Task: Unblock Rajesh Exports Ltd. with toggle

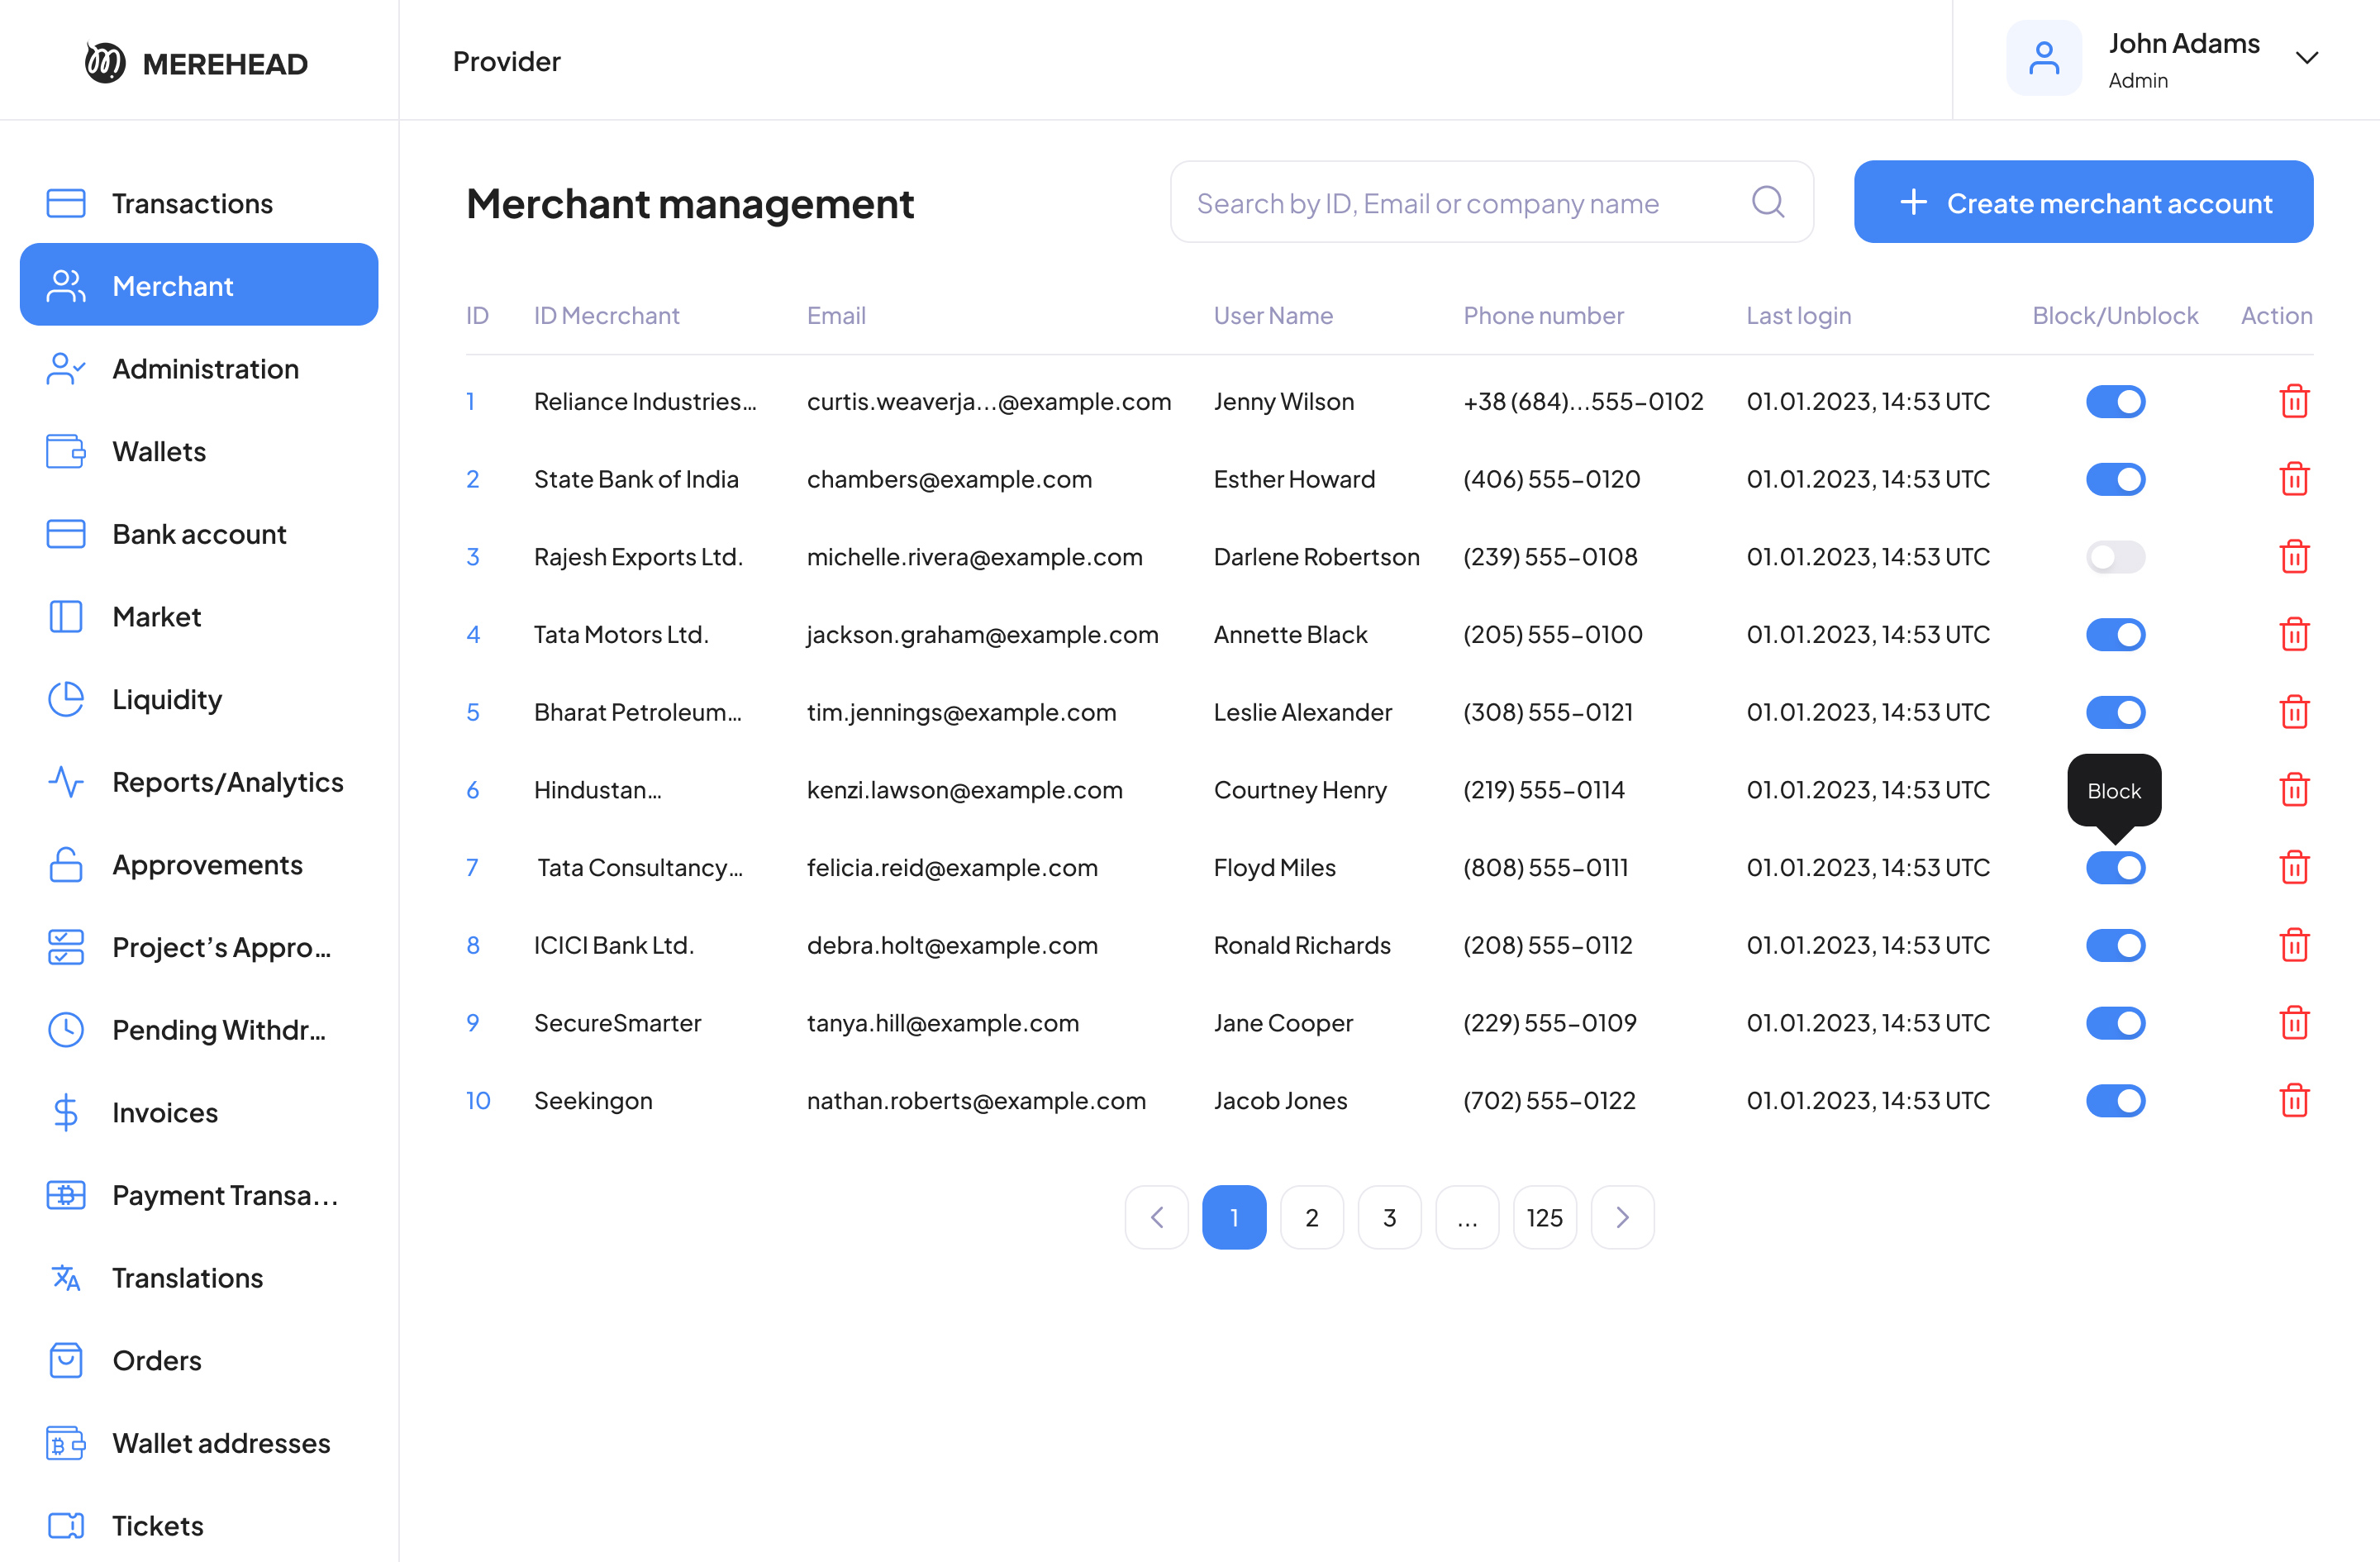Action: [2115, 557]
